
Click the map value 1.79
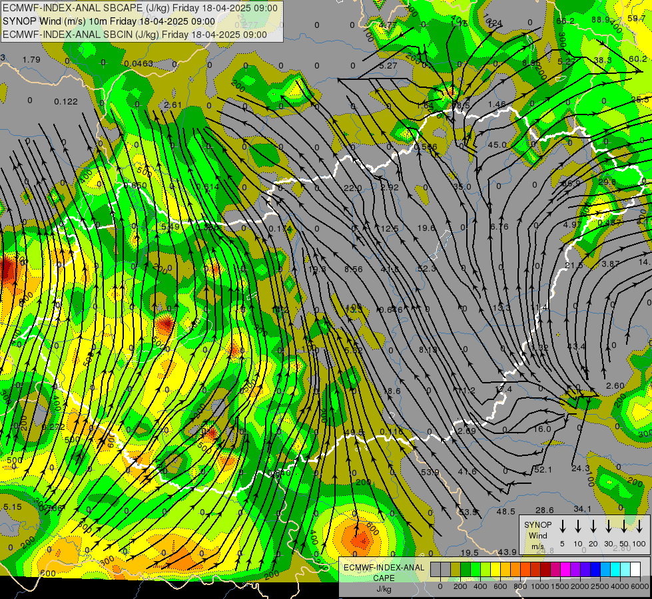(x=31, y=59)
